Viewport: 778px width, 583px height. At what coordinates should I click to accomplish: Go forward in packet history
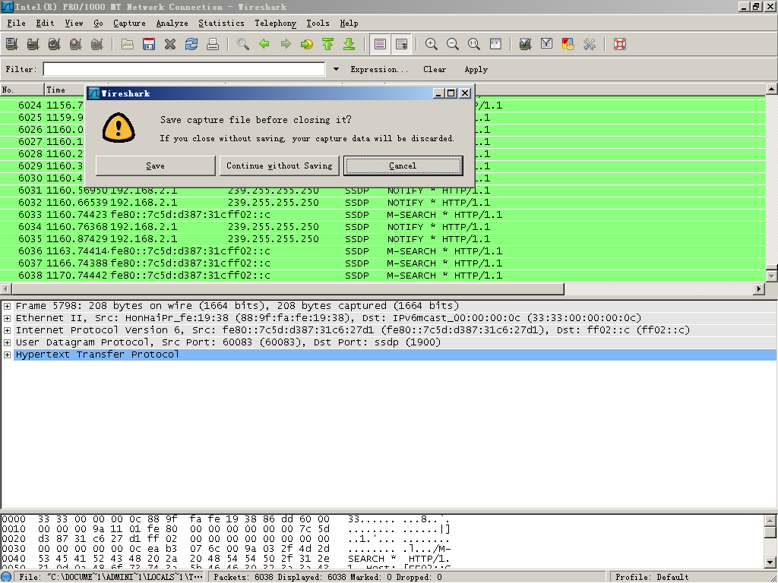[286, 44]
